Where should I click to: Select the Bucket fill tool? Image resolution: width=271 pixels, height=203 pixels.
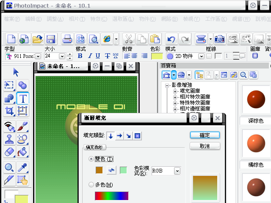(x=22, y=152)
